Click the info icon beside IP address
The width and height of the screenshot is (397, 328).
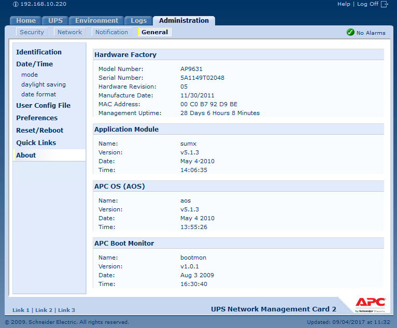click(15, 4)
